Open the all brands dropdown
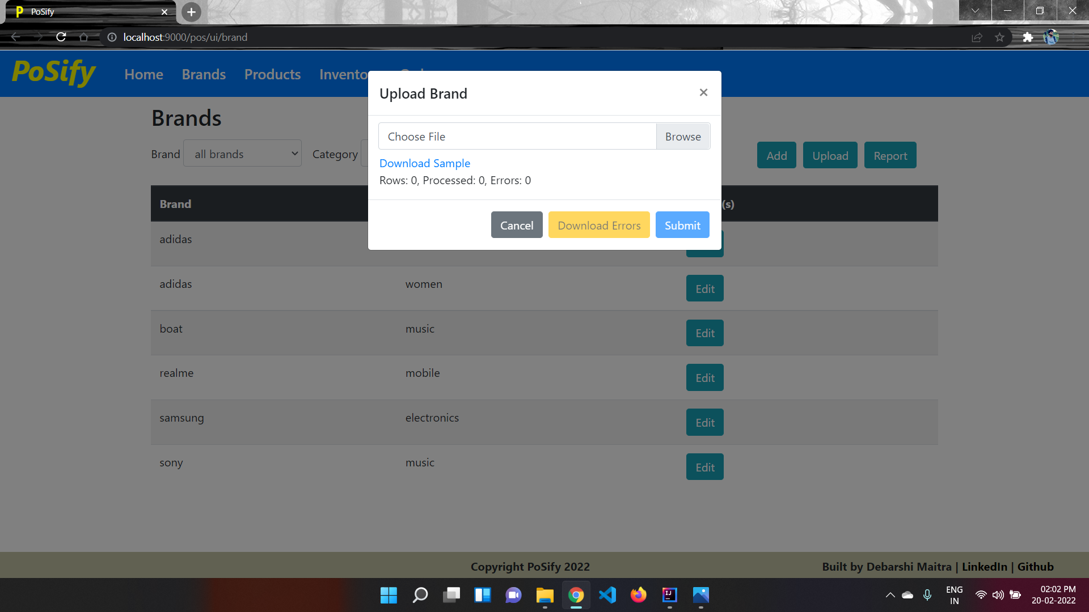This screenshot has width=1089, height=612. coord(243,154)
